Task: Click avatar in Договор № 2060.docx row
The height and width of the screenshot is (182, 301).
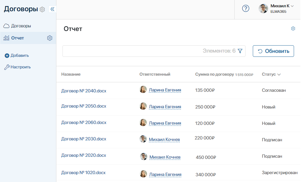Action: click(143, 122)
